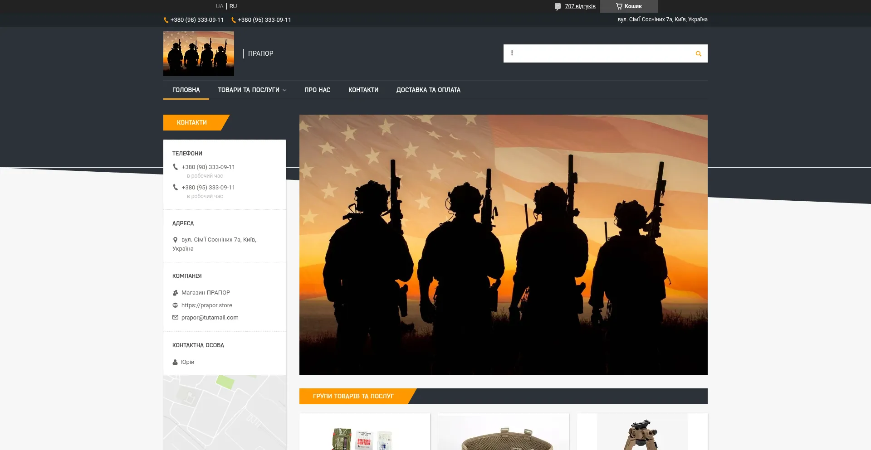Image resolution: width=871 pixels, height=450 pixels.
Task: Expand the Товари та послуги dropdown menu
Action: [x=252, y=90]
